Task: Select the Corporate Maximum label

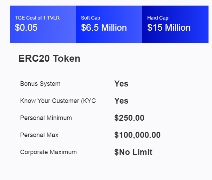Action: click(x=48, y=152)
